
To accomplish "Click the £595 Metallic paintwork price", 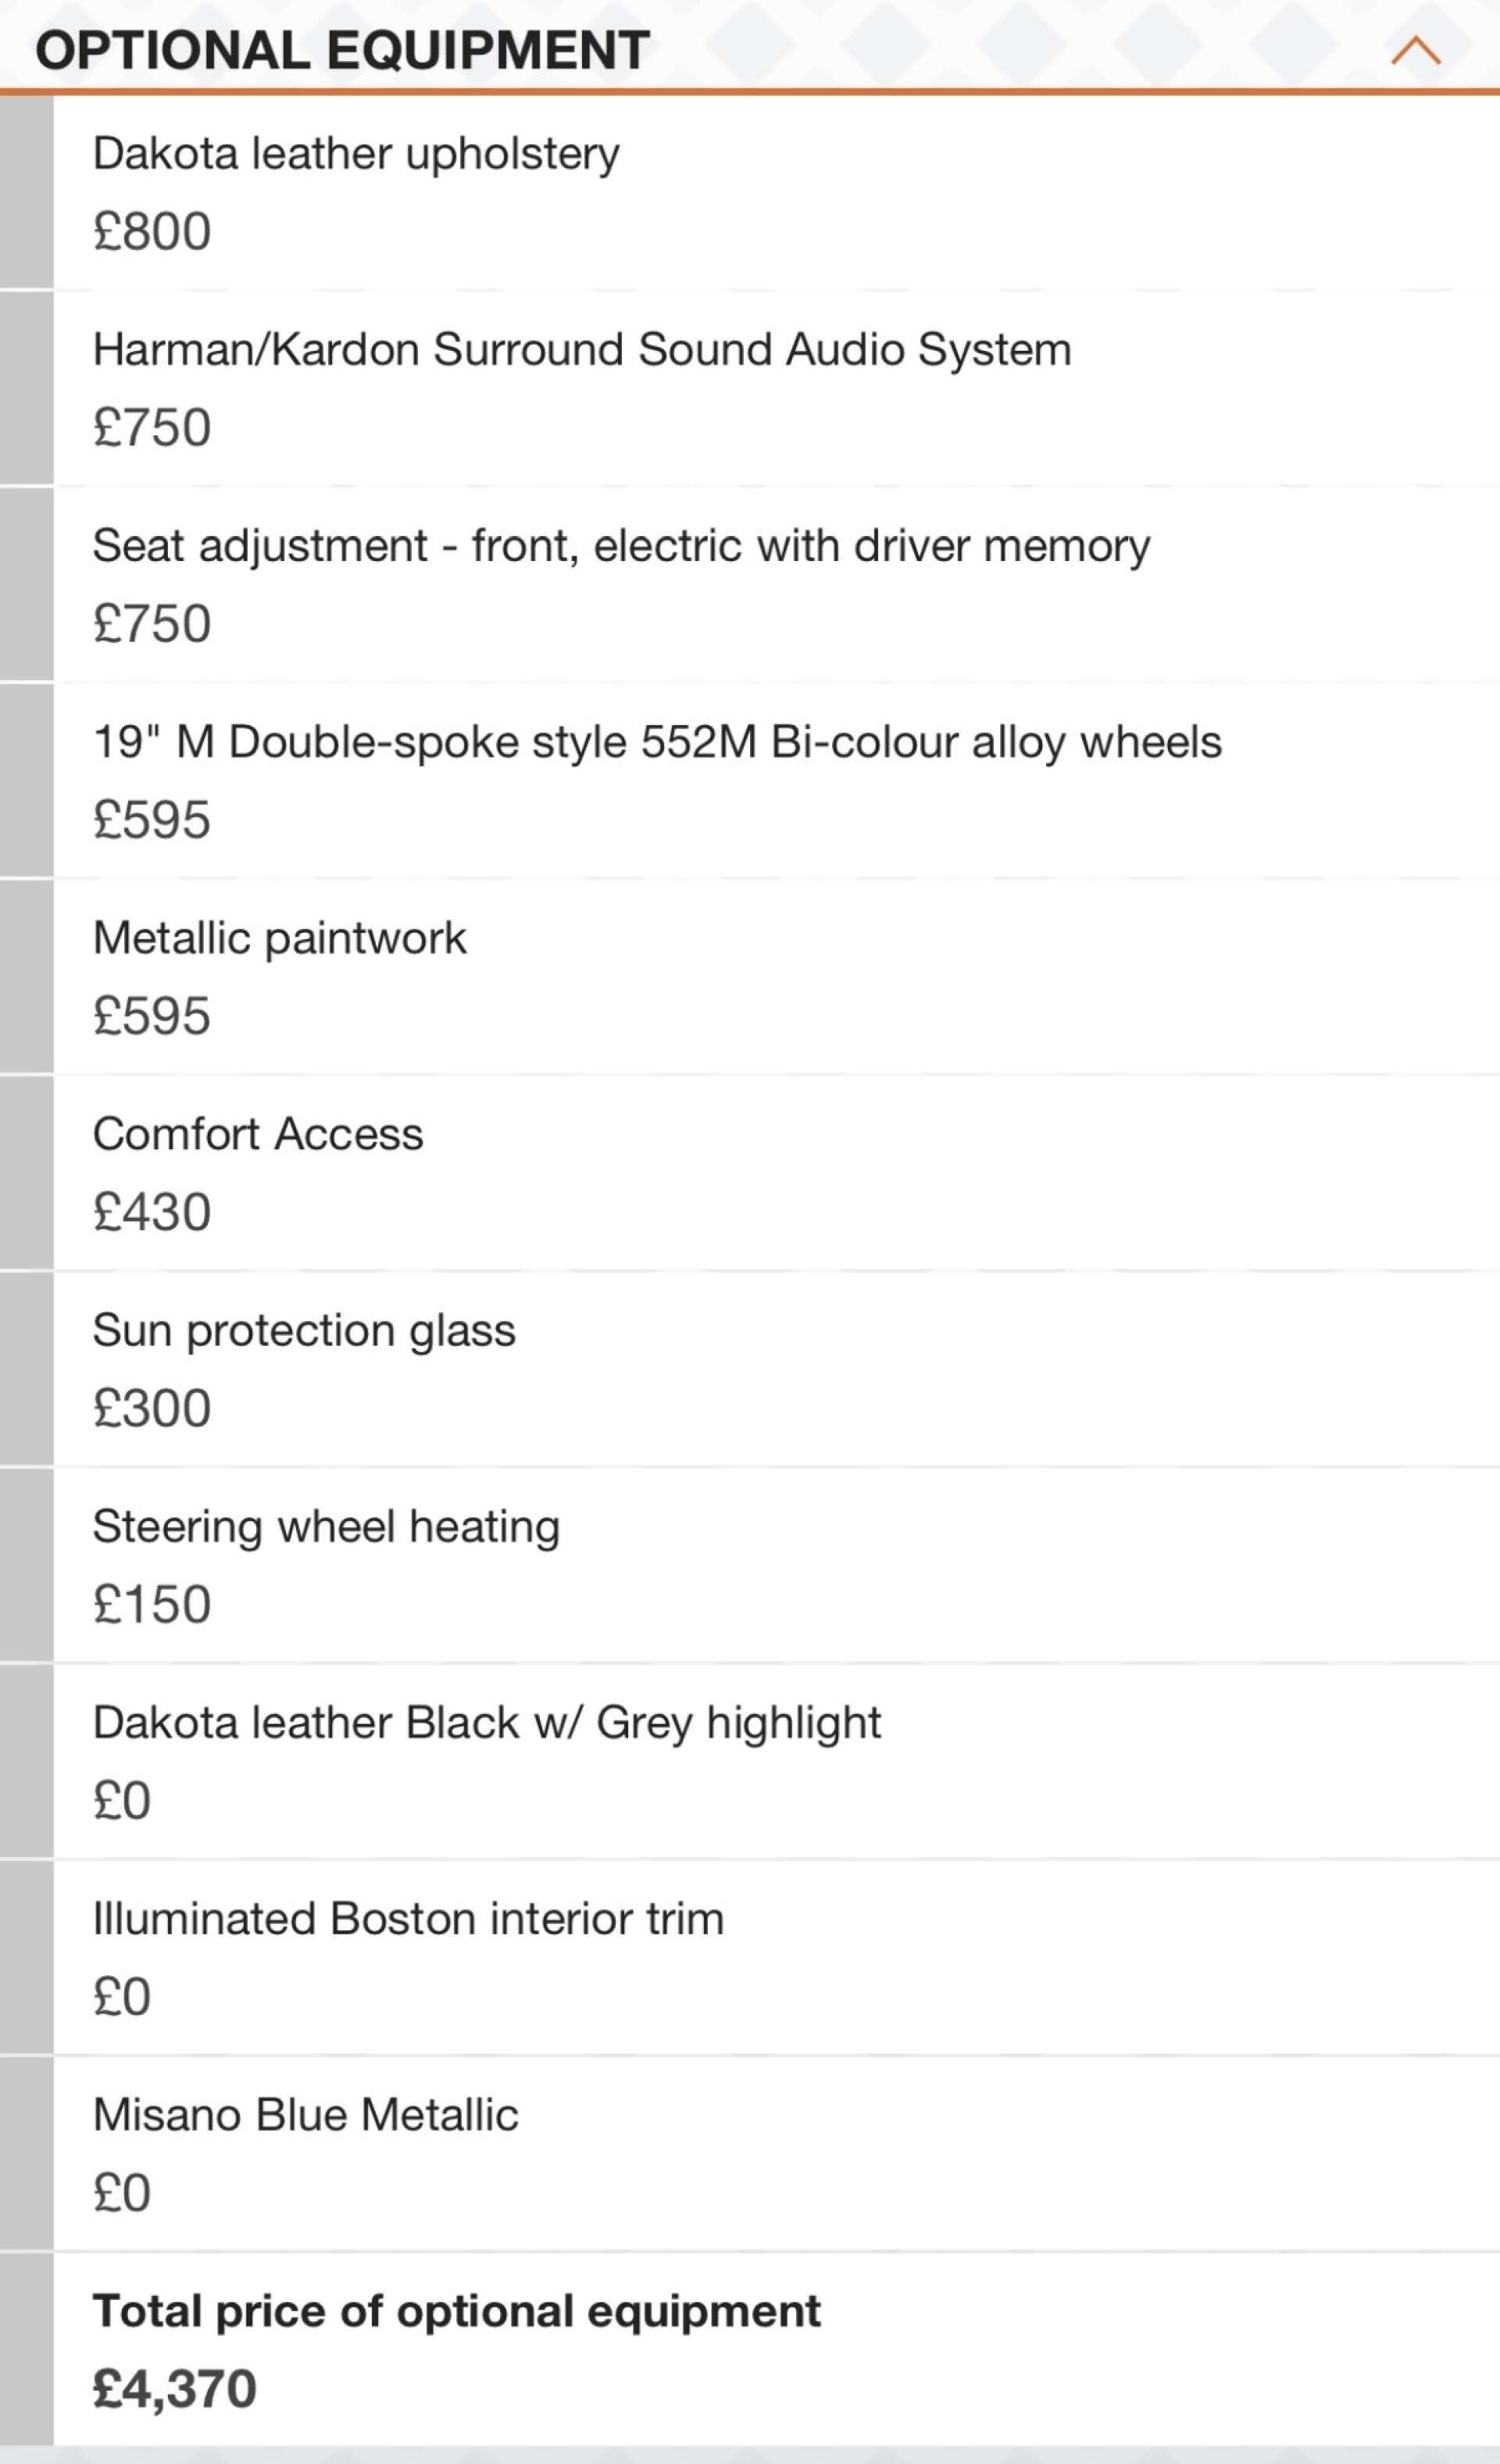I will pyautogui.click(x=152, y=1016).
